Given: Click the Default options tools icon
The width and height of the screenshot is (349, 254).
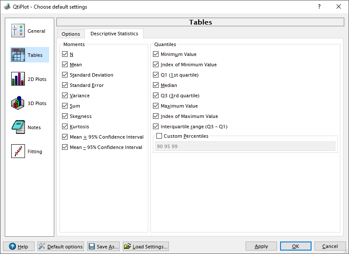Looking at the screenshot, I should [x=42, y=246].
